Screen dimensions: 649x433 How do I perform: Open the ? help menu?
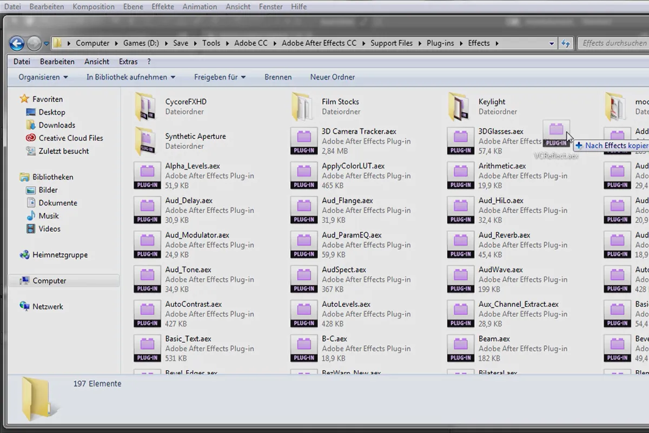[149, 62]
